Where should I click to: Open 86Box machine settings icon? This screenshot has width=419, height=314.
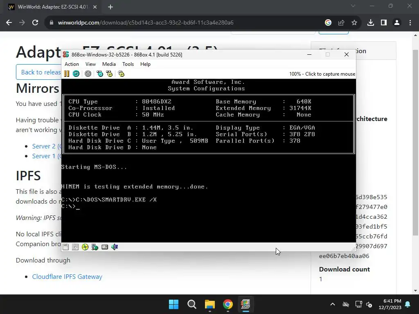pos(121,74)
